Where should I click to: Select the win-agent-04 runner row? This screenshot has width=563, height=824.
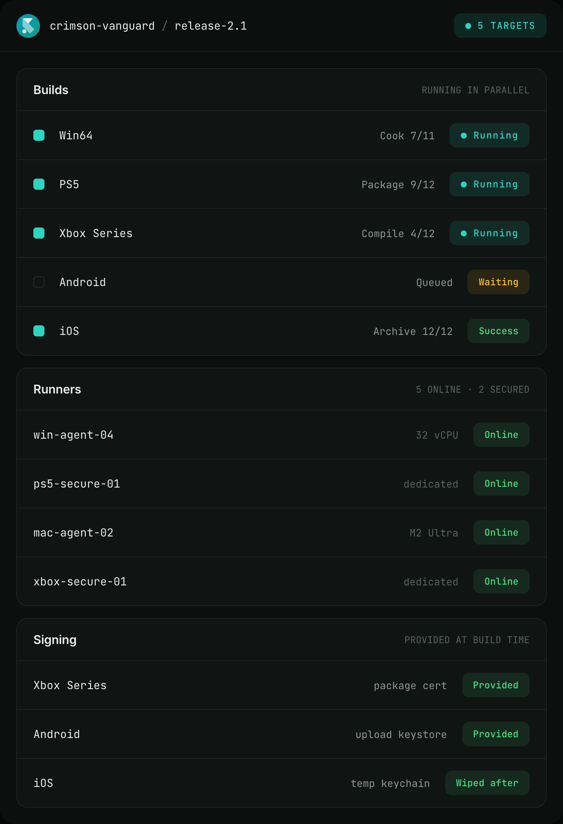pos(281,435)
